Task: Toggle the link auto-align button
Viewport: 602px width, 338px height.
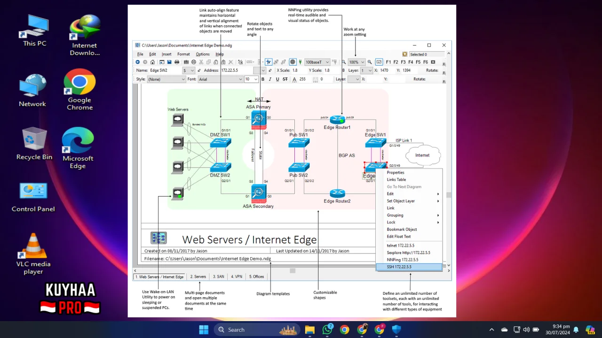Action: [x=268, y=62]
